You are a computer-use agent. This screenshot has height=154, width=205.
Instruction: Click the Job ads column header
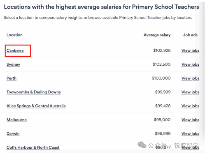pyautogui.click(x=191, y=35)
